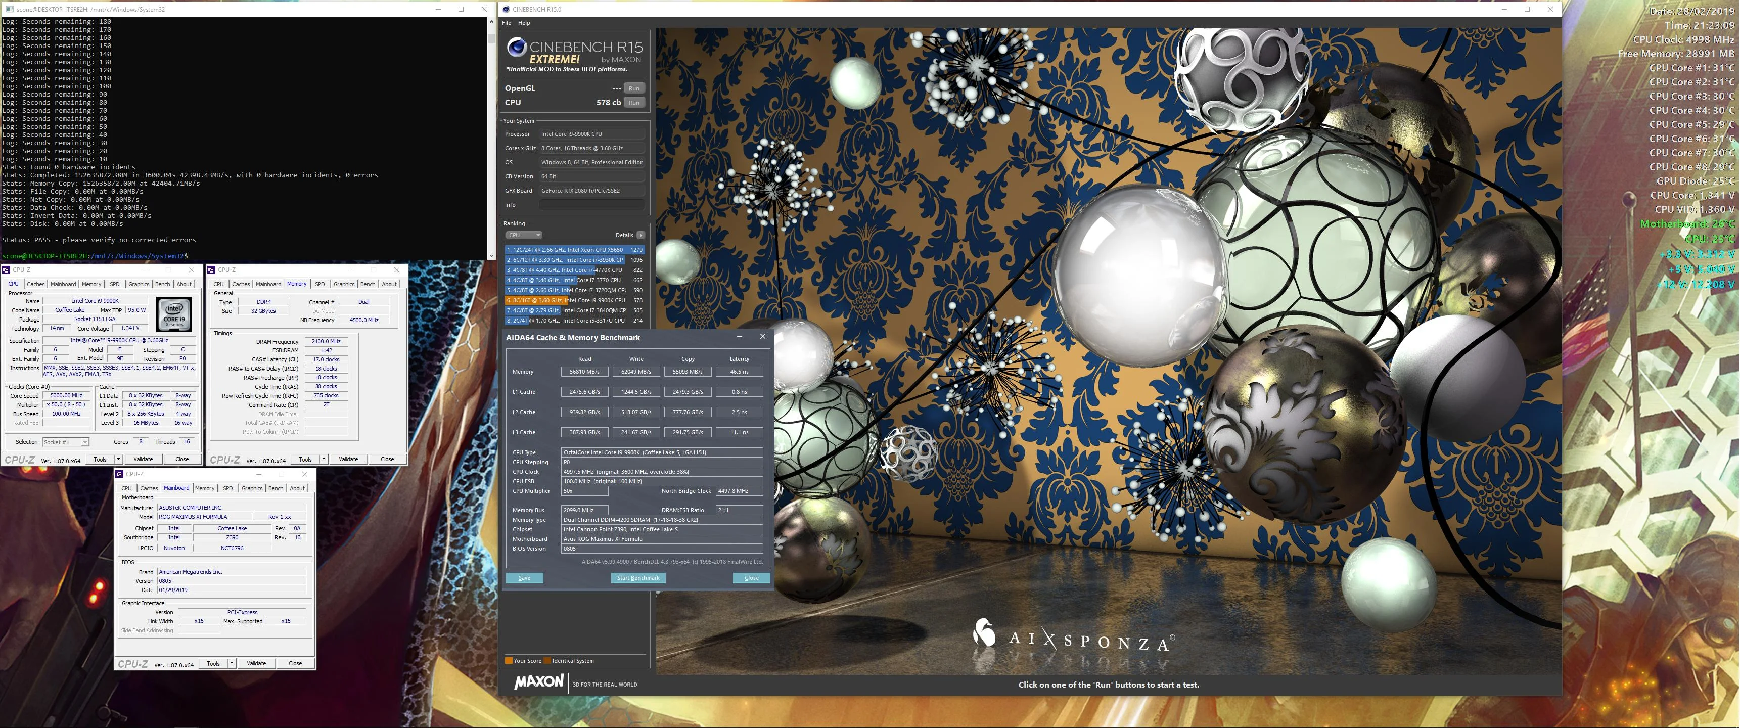Screen dimensions: 1740x728
Task: Switch to the SPD tab in the Memory window
Action: (319, 284)
